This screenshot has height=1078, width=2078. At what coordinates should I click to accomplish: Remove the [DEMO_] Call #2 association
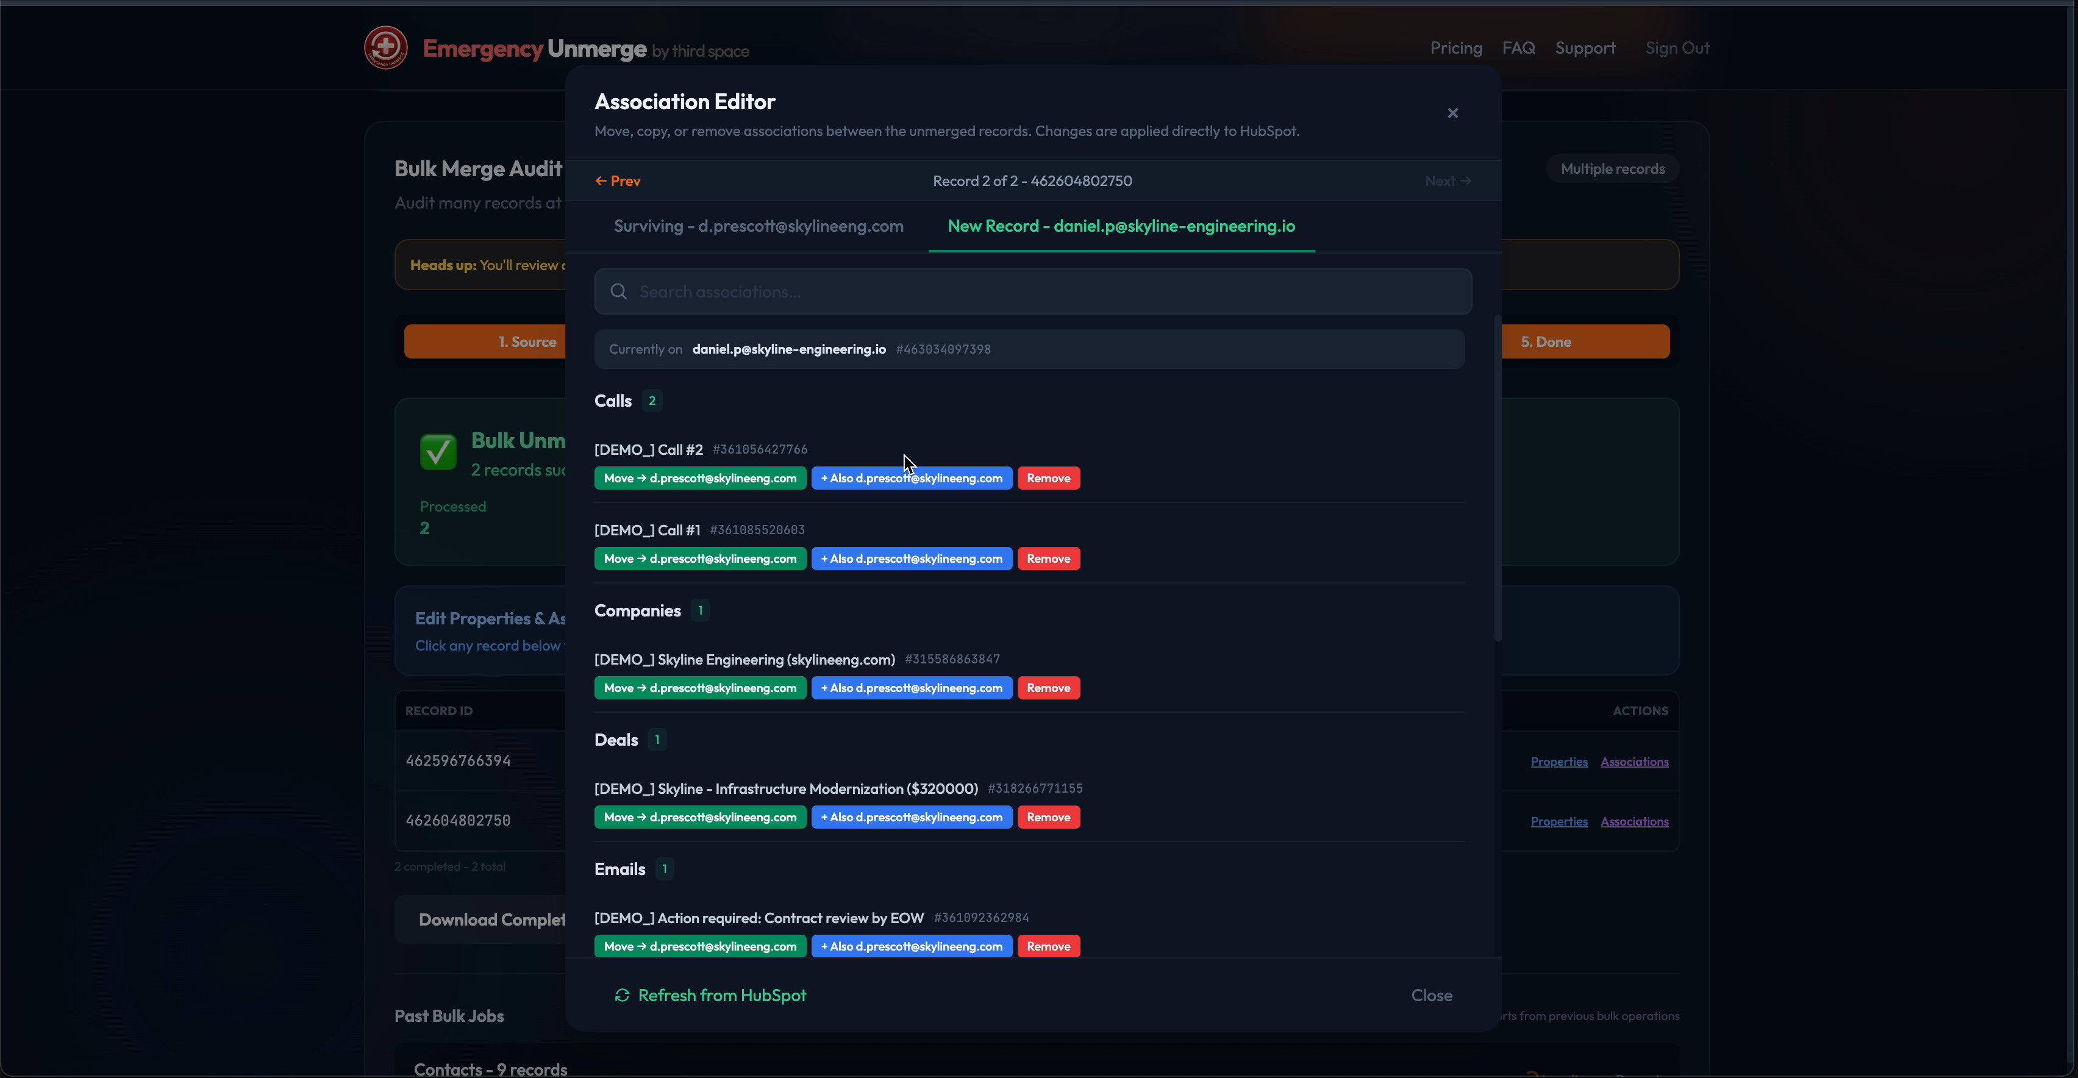pos(1049,479)
